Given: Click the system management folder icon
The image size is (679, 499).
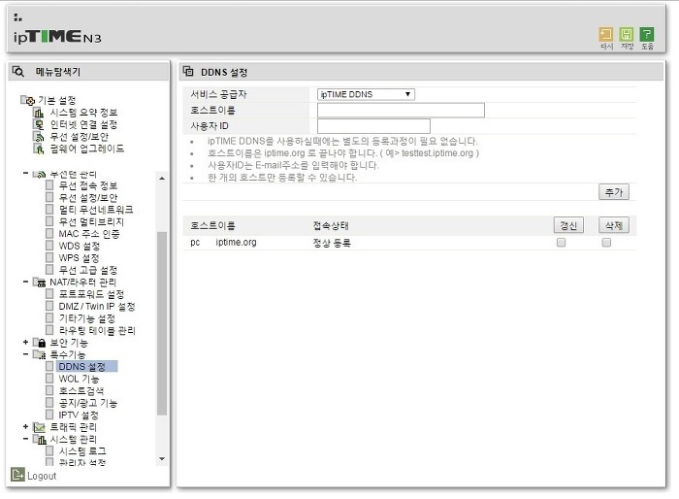Looking at the screenshot, I should 40,440.
